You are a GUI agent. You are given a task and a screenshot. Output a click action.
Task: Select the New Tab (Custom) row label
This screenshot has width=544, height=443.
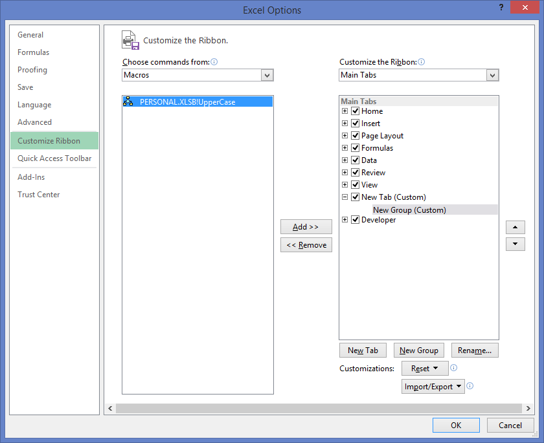tap(394, 197)
